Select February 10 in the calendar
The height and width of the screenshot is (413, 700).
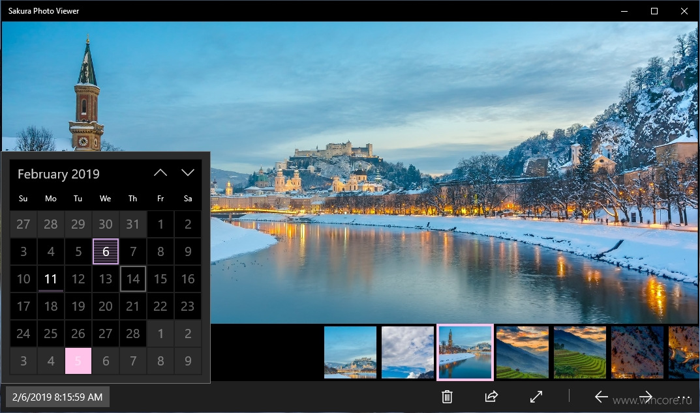click(23, 279)
